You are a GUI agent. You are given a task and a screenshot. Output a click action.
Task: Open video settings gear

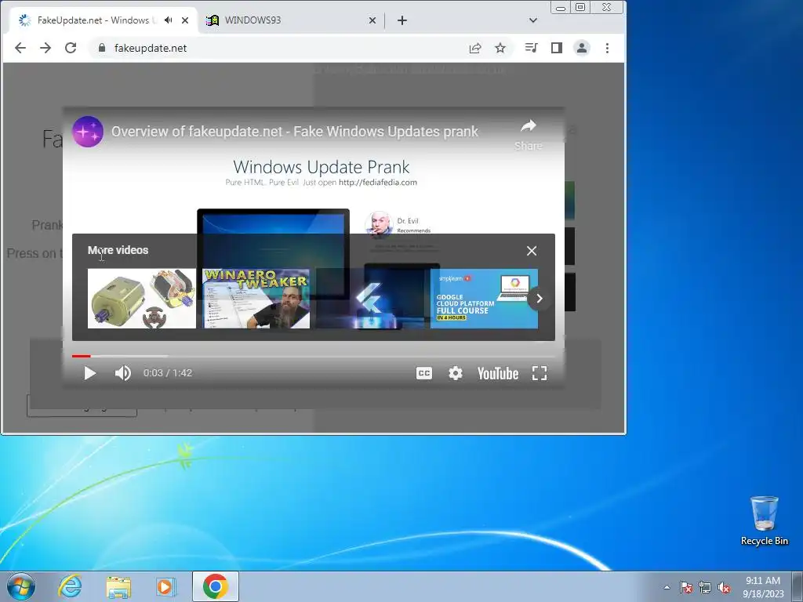[456, 373]
